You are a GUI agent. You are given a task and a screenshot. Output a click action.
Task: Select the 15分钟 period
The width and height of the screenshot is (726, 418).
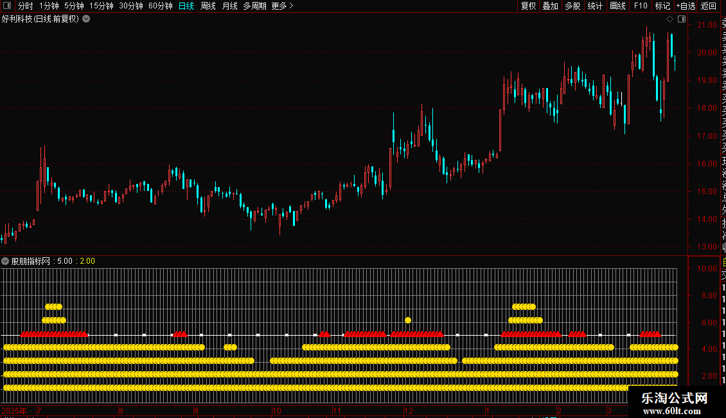point(102,6)
